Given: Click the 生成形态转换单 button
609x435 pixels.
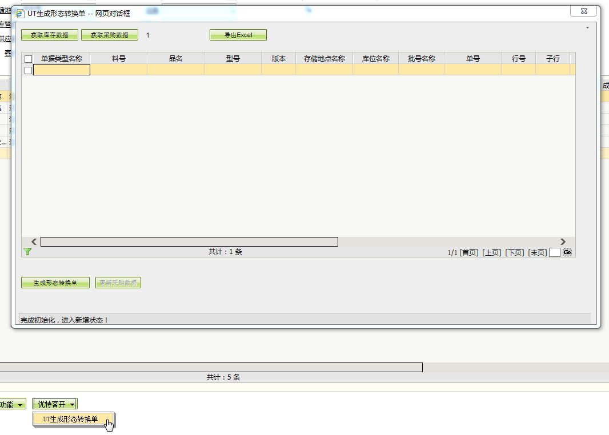Looking at the screenshot, I should [x=55, y=283].
